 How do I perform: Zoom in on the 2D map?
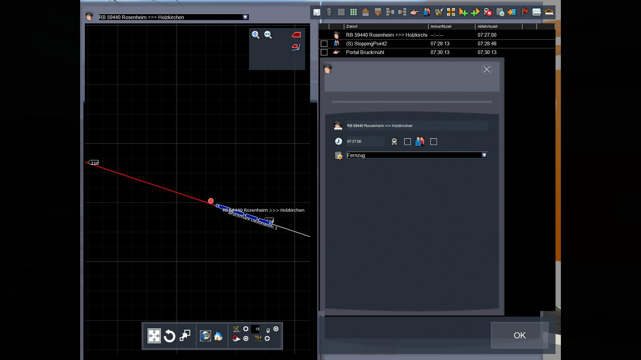pos(255,35)
